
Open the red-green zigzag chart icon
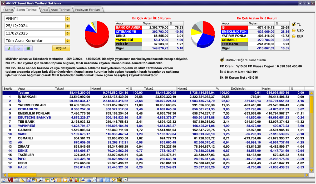point(77,180)
